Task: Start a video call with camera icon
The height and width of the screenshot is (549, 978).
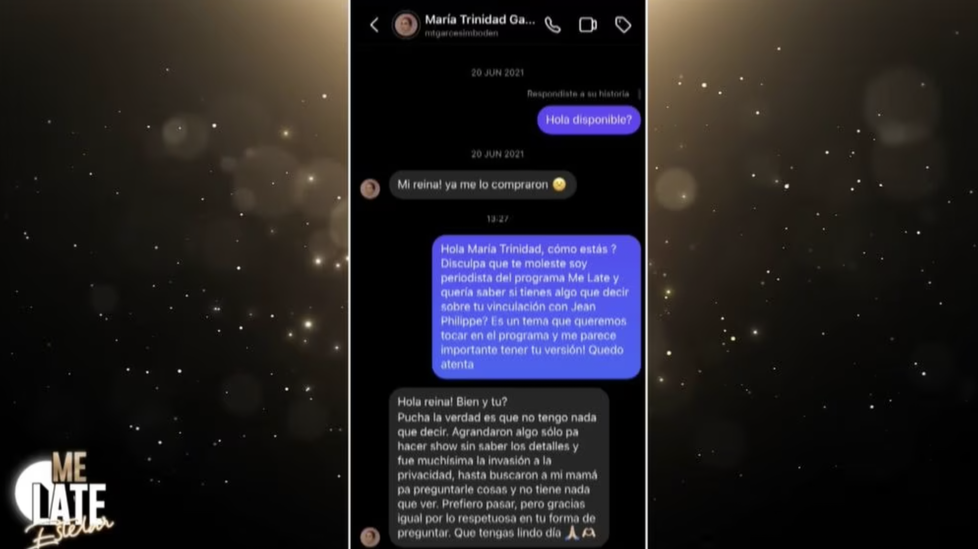Action: 587,25
